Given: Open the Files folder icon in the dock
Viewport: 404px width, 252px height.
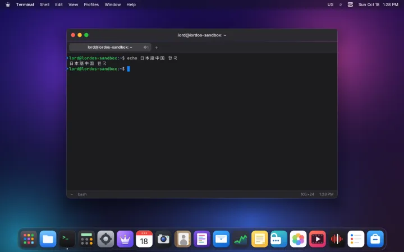Looking at the screenshot, I should point(48,239).
